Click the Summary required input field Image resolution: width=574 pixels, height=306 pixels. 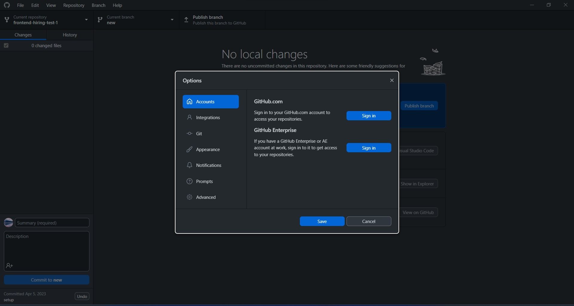[x=51, y=222]
